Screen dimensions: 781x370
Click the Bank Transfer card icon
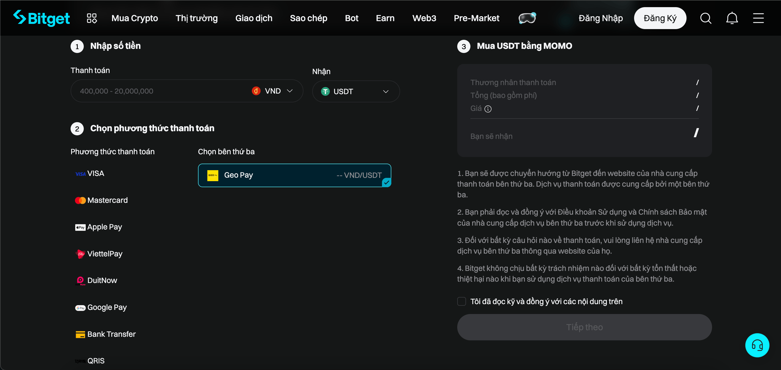pyautogui.click(x=80, y=335)
